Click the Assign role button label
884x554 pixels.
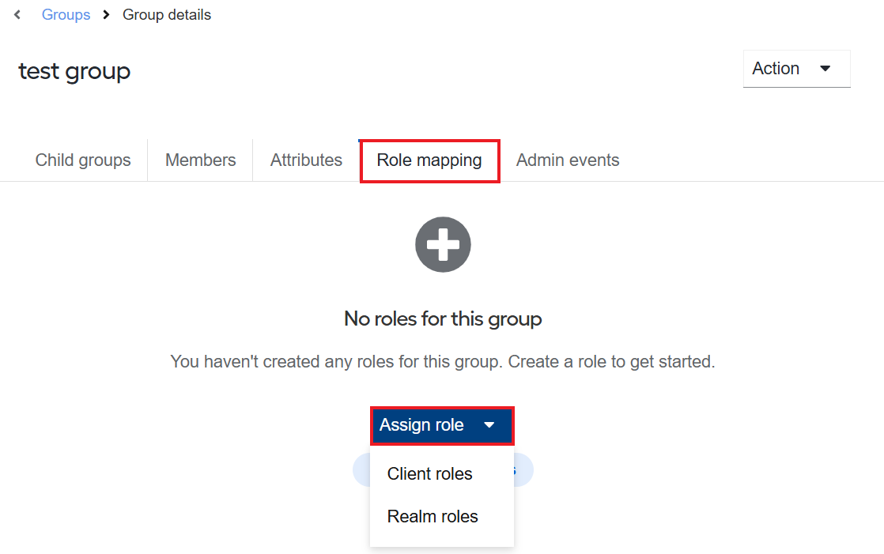421,425
